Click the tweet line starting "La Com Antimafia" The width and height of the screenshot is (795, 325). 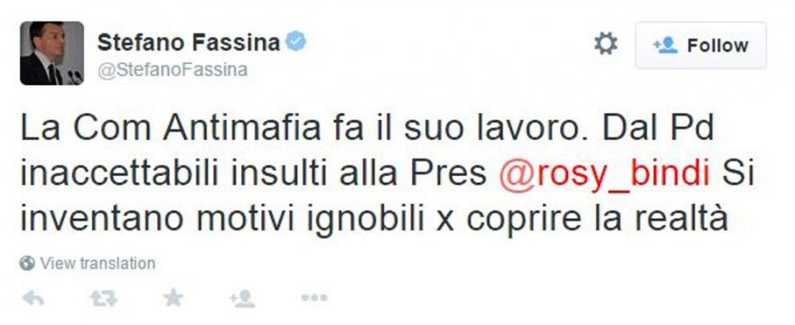tap(367, 128)
